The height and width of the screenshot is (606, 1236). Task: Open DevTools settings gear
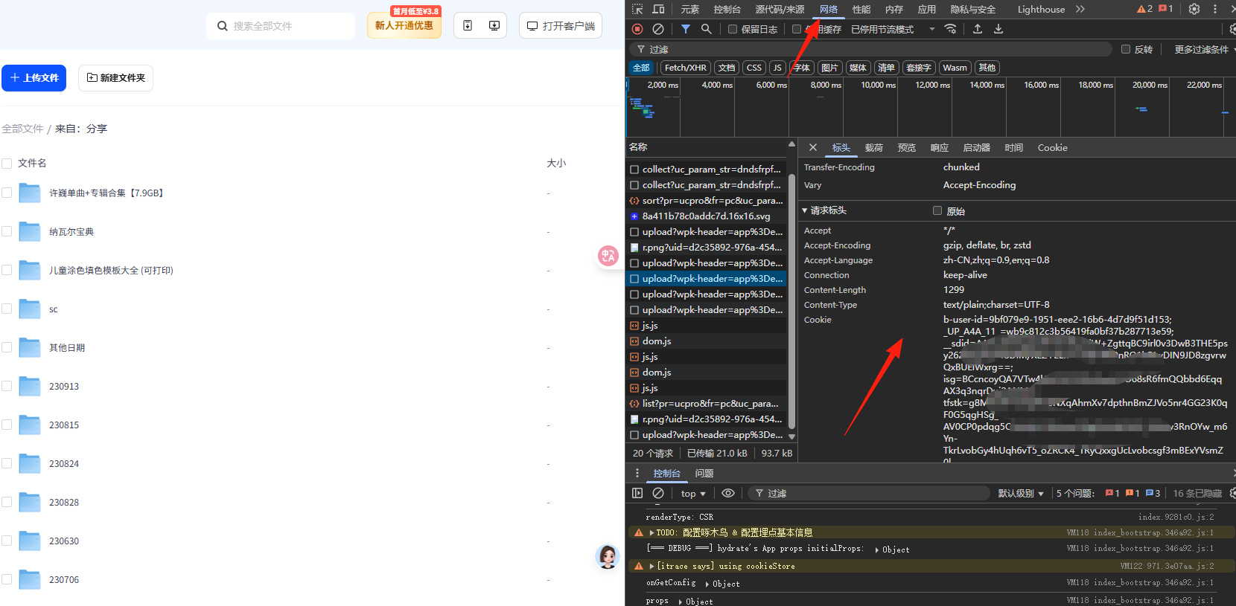point(1194,9)
